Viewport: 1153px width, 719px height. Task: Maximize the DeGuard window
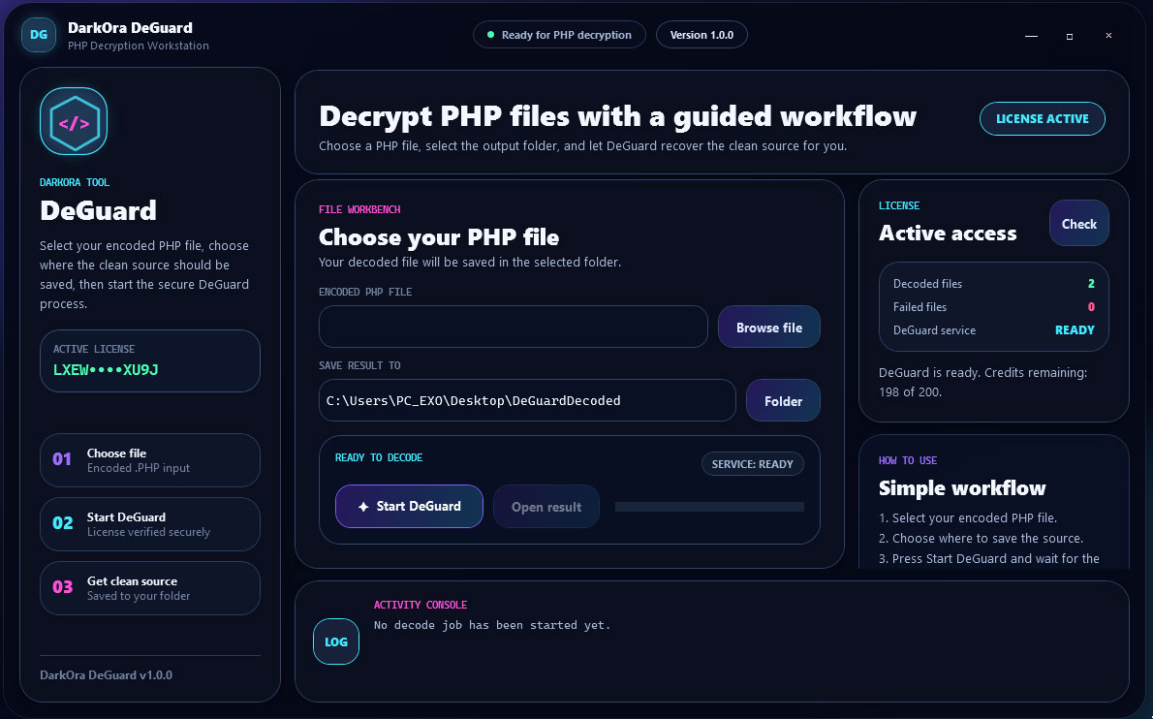[1069, 36]
